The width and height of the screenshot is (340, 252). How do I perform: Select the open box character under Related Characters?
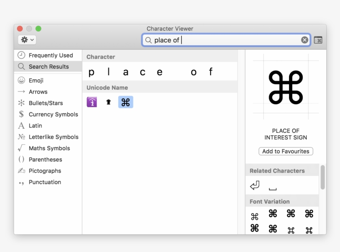point(272,186)
